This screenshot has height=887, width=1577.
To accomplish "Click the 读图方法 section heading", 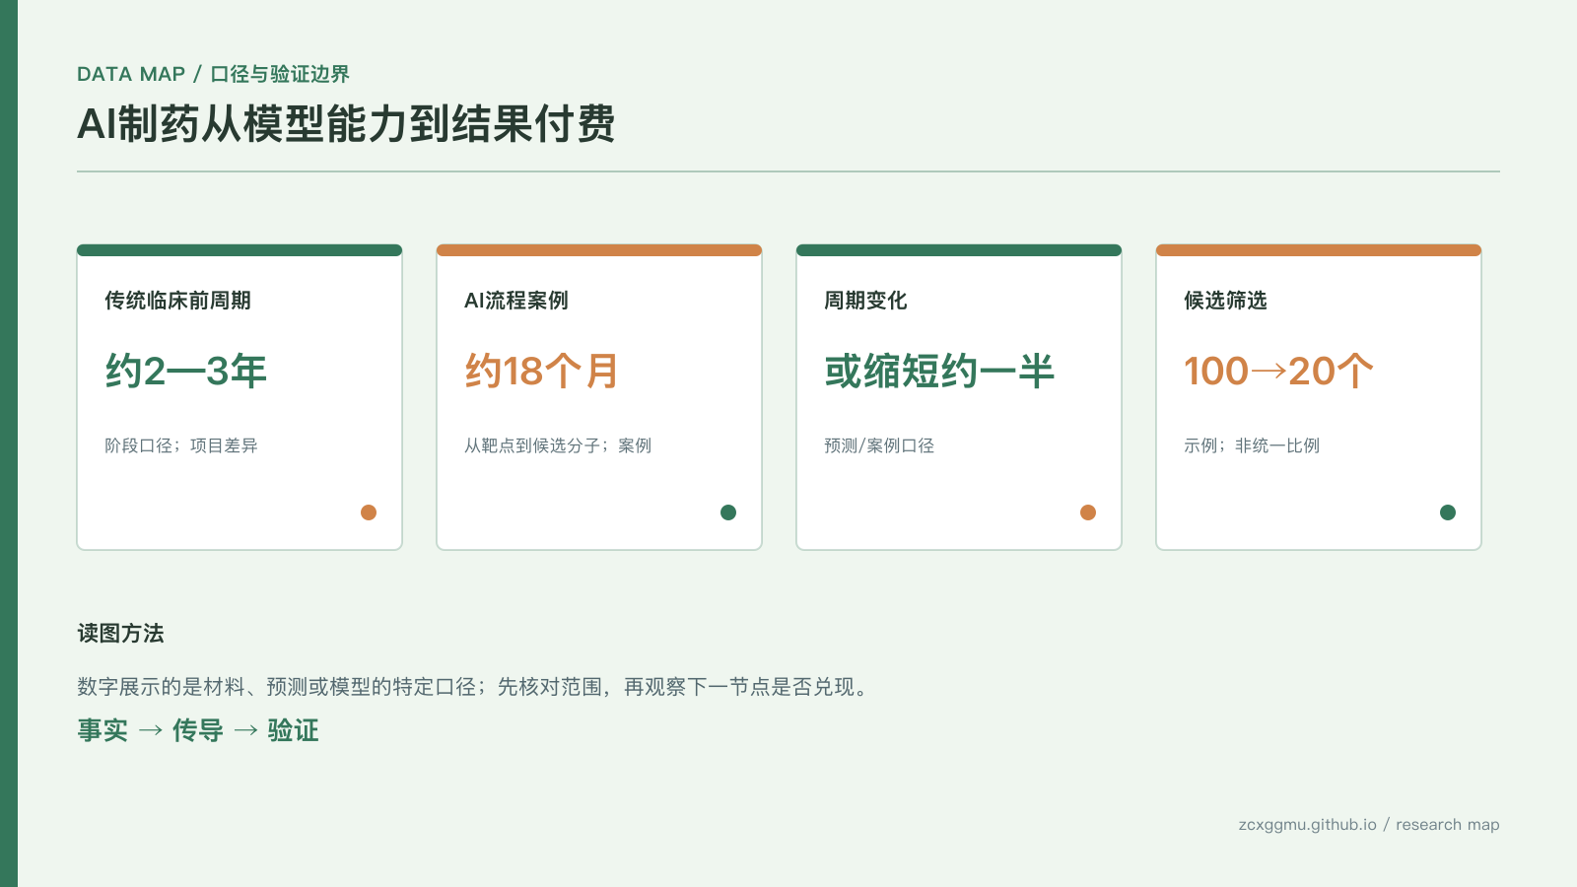I will pos(120,634).
